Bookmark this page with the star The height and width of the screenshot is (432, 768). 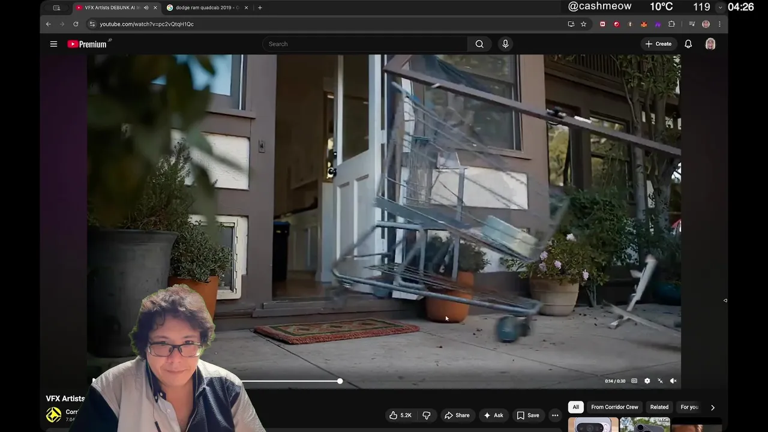(x=583, y=24)
